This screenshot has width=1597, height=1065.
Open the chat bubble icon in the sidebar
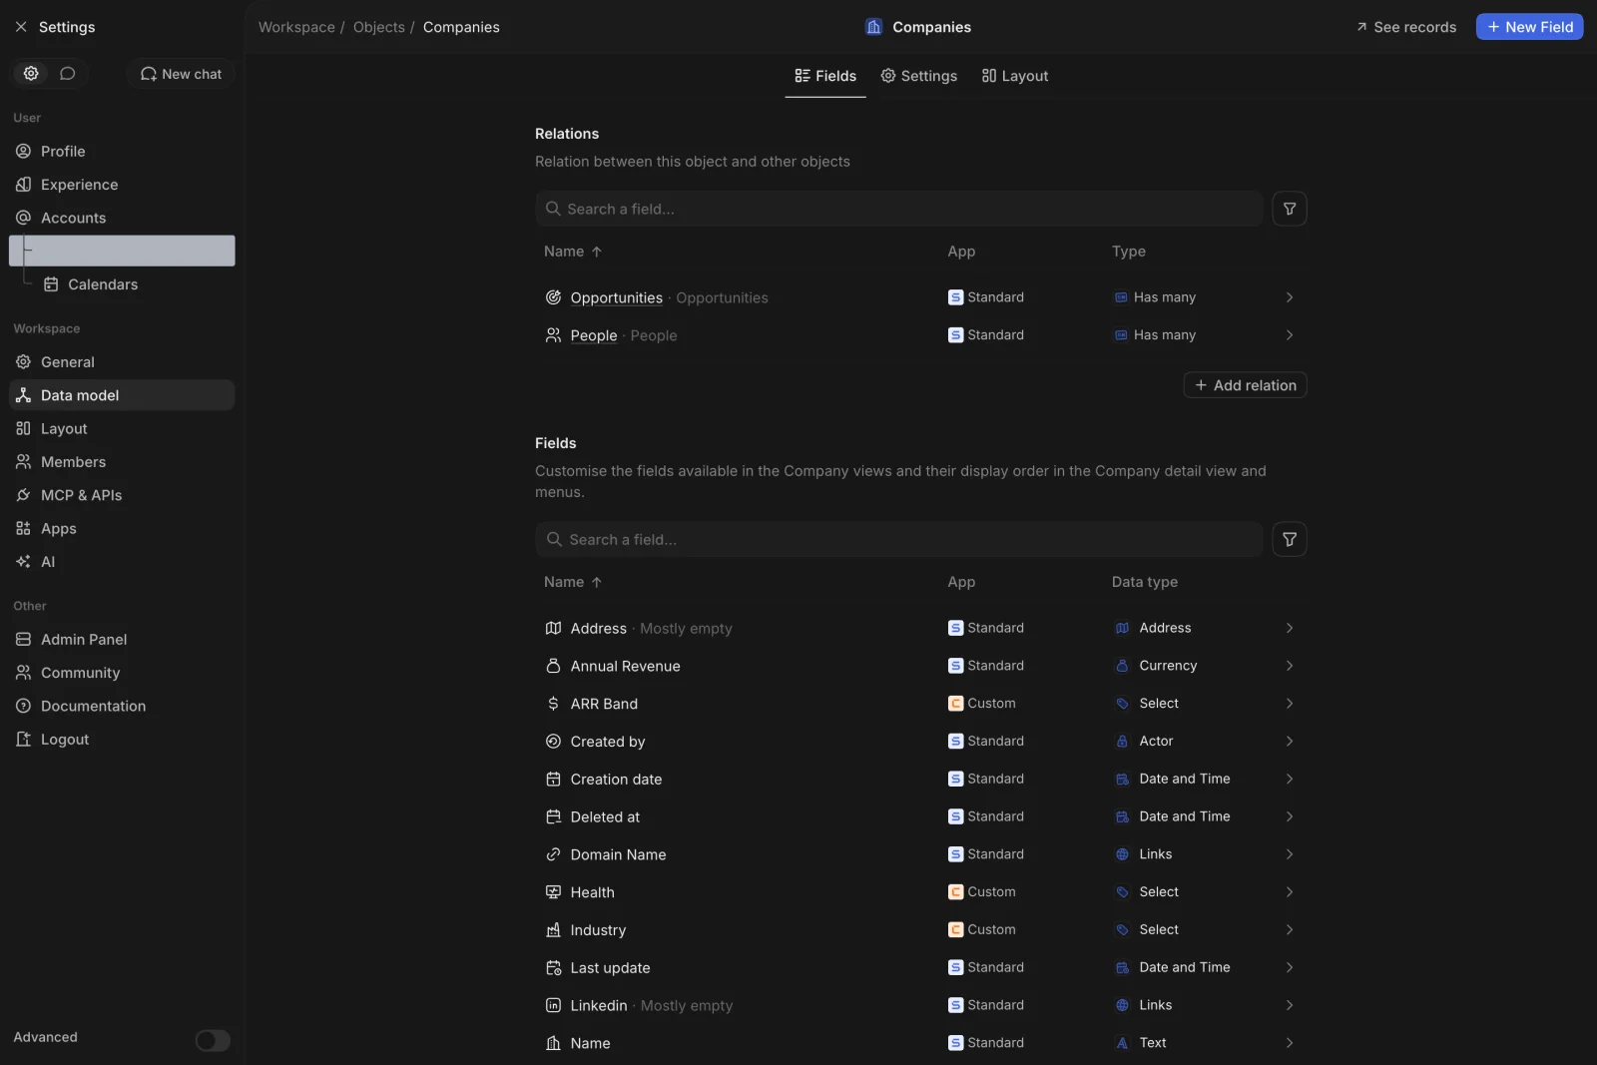coord(68,74)
